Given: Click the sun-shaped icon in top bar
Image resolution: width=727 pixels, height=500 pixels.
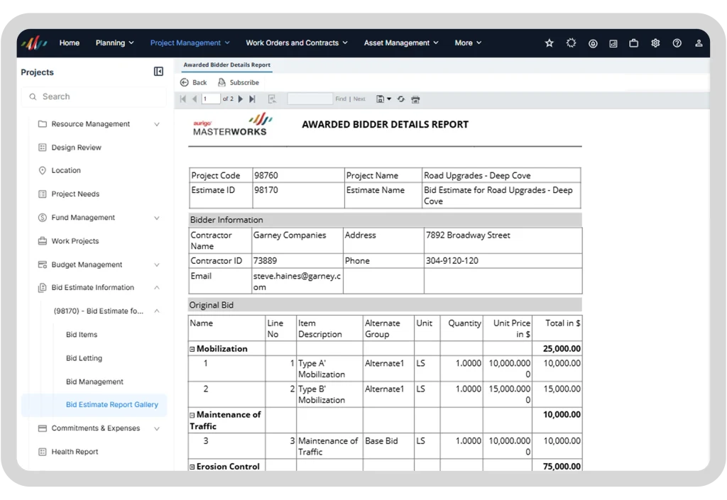Looking at the screenshot, I should coord(571,43).
